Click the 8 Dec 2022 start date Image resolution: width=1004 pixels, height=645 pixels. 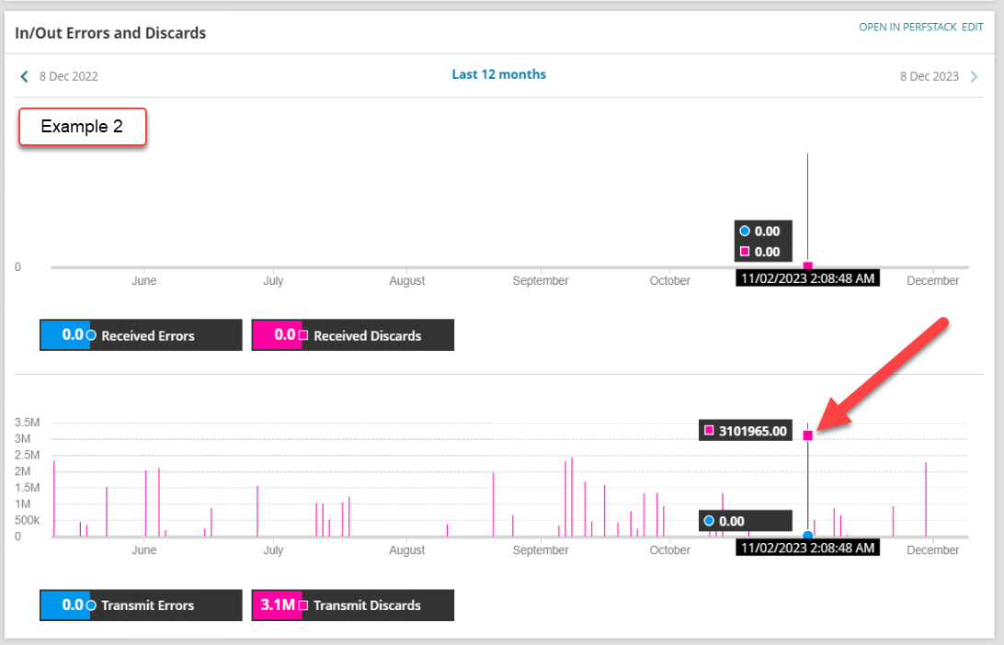[69, 76]
